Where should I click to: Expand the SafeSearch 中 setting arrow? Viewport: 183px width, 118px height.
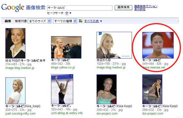(x=70, y=13)
